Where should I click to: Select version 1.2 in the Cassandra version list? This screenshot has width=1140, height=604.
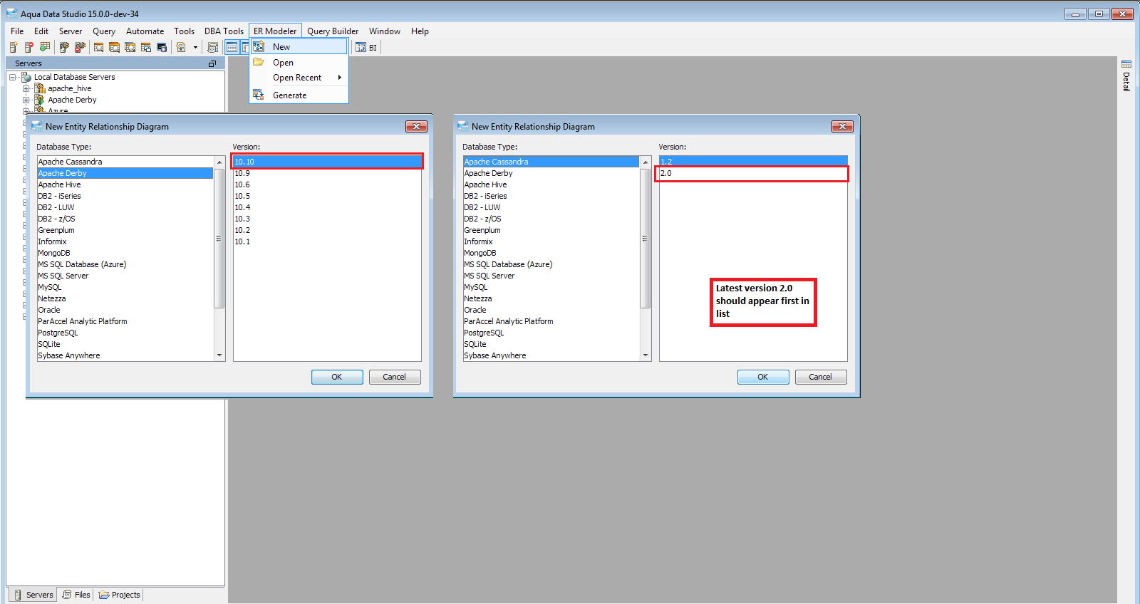pyautogui.click(x=753, y=162)
